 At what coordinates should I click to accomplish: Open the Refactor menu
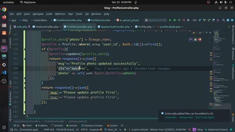tap(60, 14)
